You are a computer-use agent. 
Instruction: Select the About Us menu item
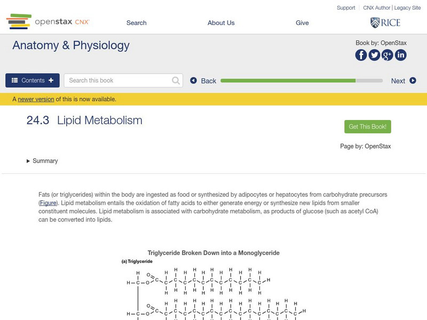click(x=221, y=23)
